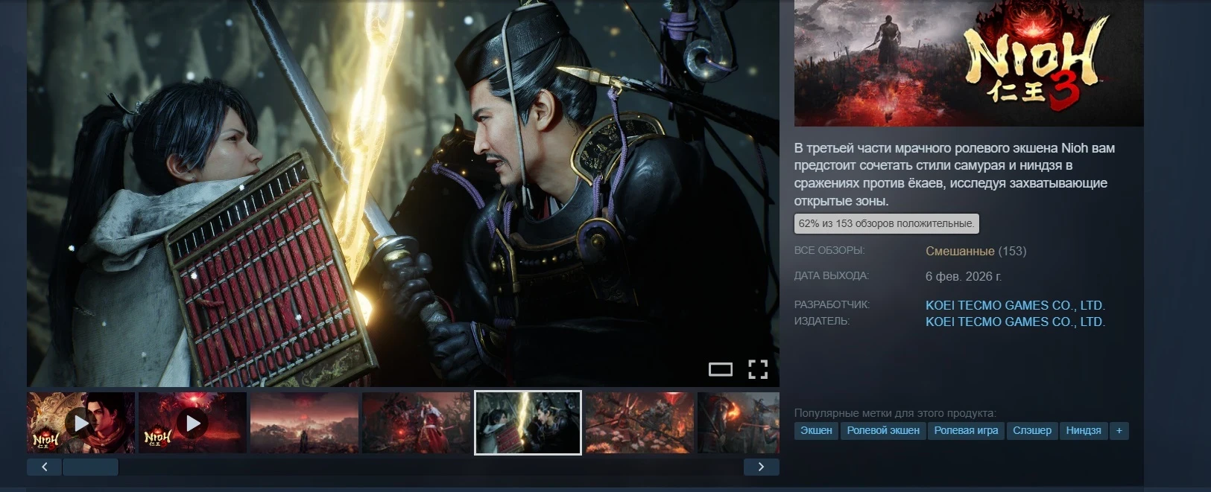Select the red landscape screenshot thumbnail
Image resolution: width=1211 pixels, height=492 pixels.
(304, 423)
